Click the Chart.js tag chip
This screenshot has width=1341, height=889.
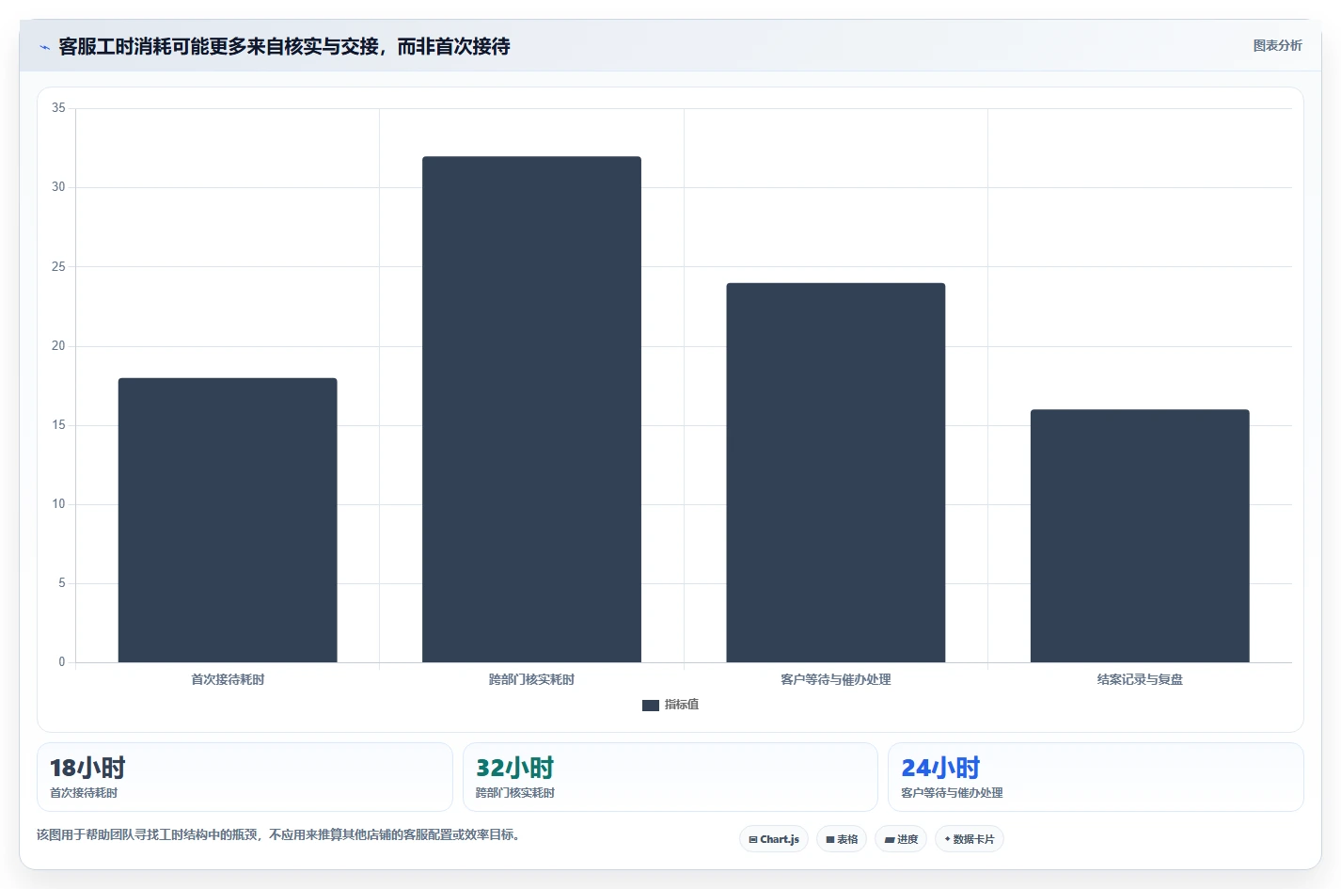pyautogui.click(x=774, y=839)
